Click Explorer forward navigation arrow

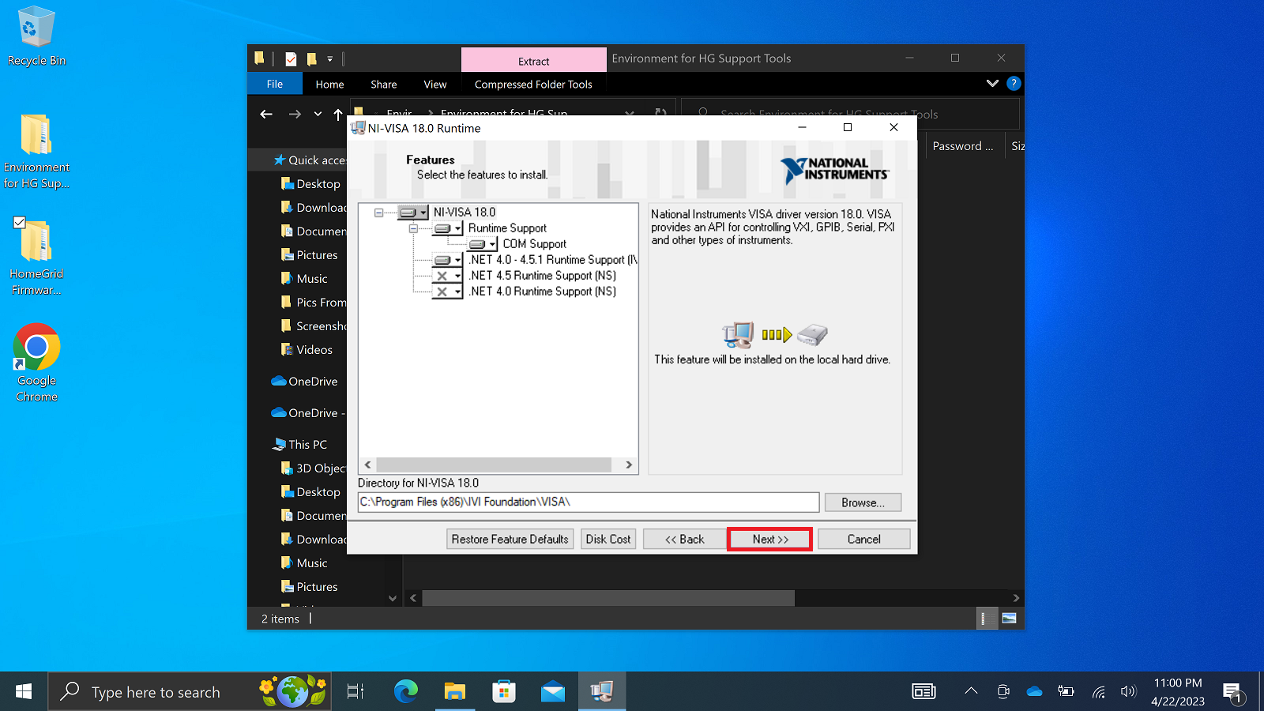pos(295,115)
